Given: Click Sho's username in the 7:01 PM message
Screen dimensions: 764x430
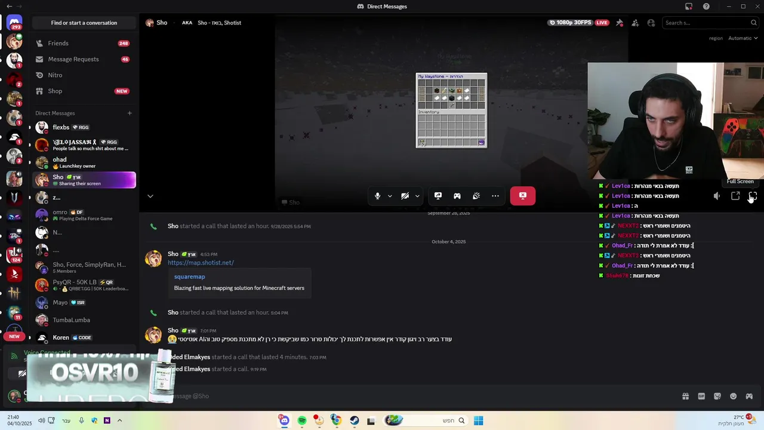Looking at the screenshot, I should pos(173,330).
